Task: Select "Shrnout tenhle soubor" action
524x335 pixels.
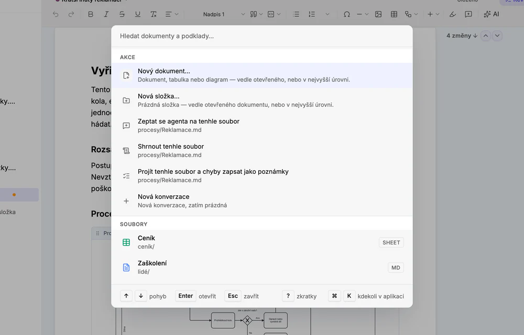Action: coord(262,150)
